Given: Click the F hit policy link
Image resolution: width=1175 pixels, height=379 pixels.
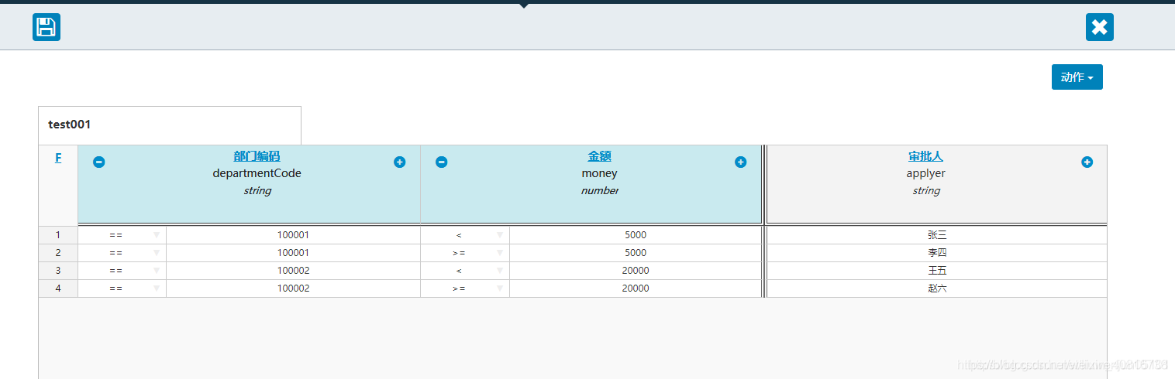Looking at the screenshot, I should [x=58, y=157].
